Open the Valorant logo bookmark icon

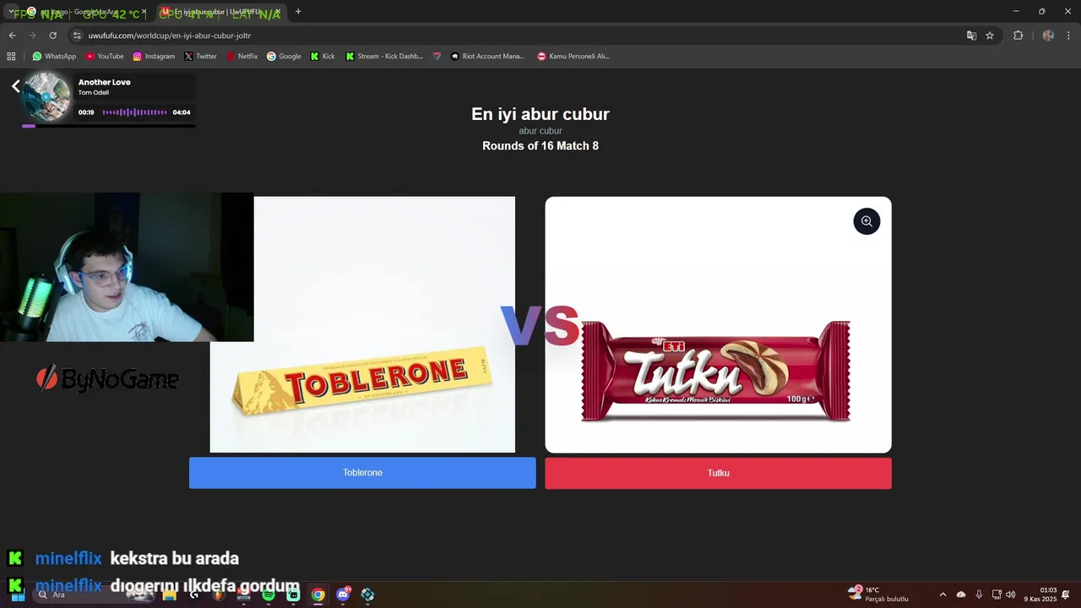tap(437, 57)
